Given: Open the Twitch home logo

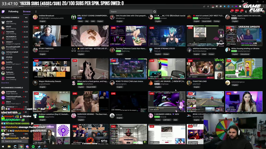Looking at the screenshot, I should (3, 12).
